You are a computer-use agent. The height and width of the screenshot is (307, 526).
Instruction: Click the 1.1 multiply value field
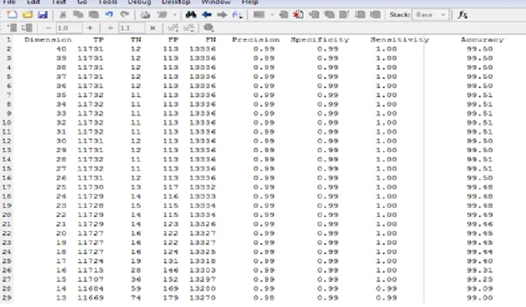coord(132,27)
